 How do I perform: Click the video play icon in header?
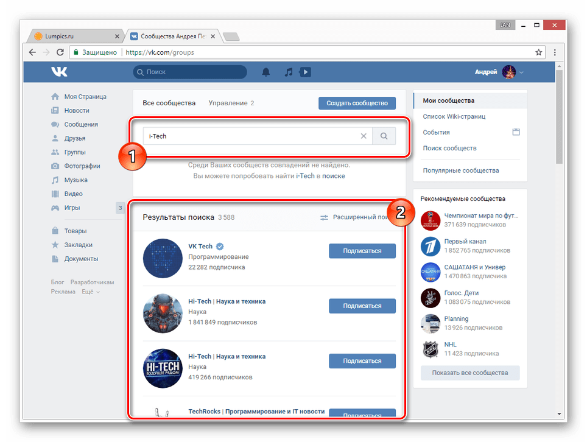(306, 72)
